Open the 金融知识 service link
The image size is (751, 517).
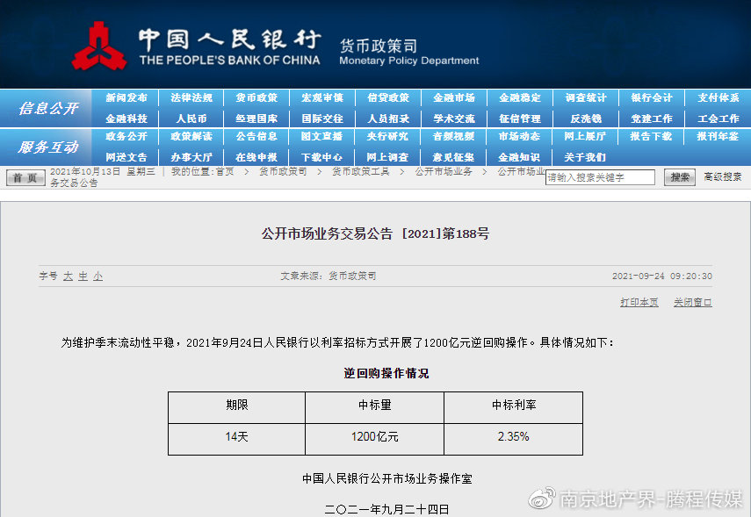(519, 157)
